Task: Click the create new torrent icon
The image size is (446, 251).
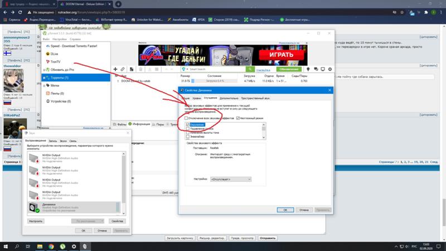Action: tap(132, 69)
